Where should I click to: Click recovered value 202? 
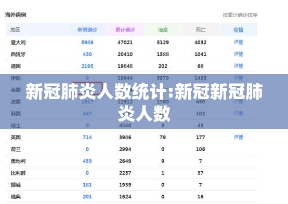click(163, 66)
